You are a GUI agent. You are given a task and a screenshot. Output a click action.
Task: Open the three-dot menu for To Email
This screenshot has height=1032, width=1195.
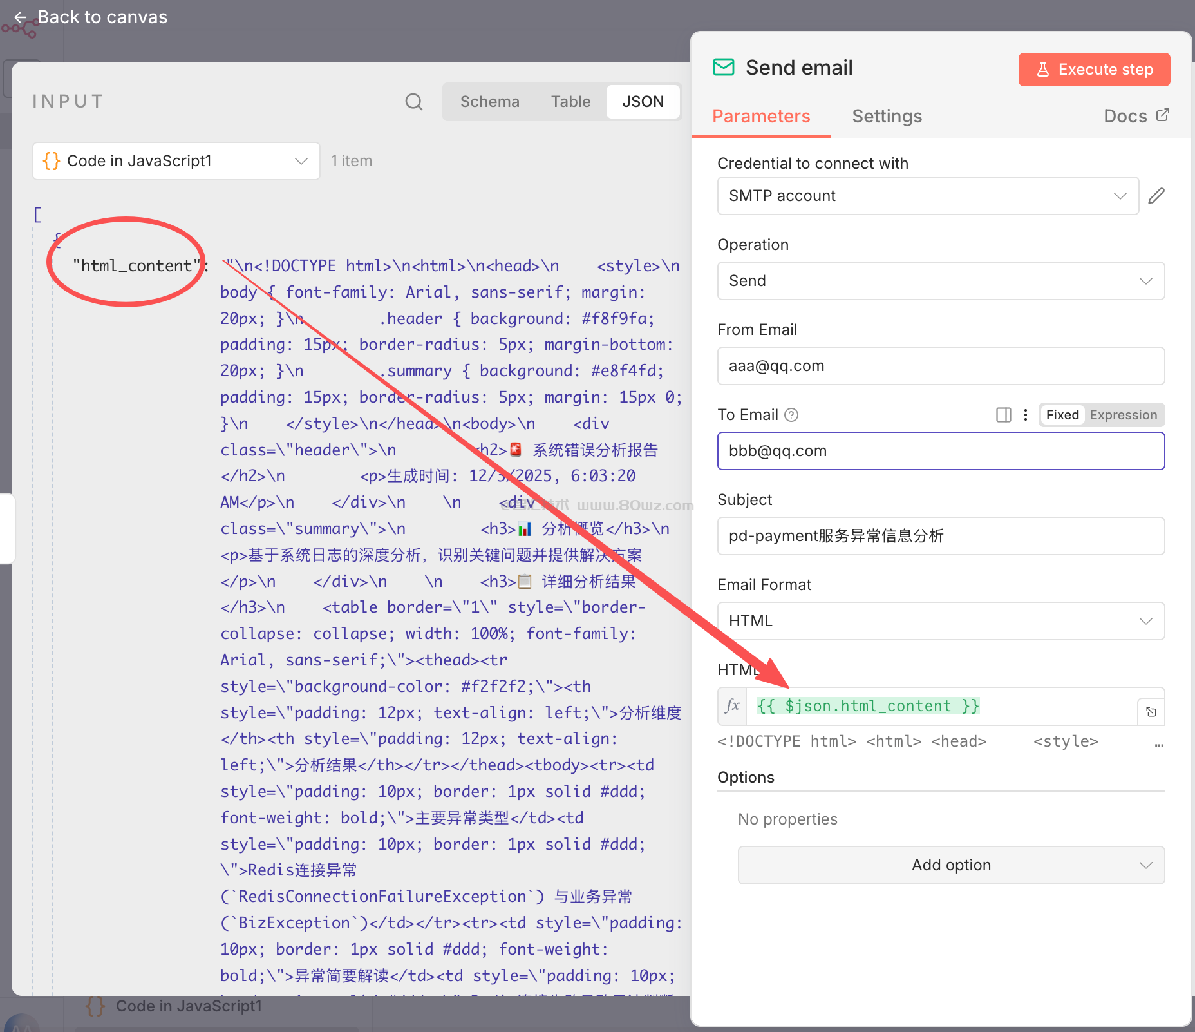pos(1026,415)
